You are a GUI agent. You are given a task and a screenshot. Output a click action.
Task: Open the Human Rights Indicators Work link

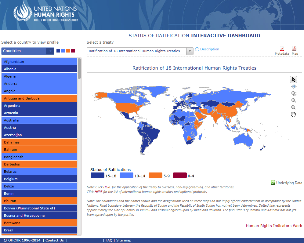click(x=274, y=226)
